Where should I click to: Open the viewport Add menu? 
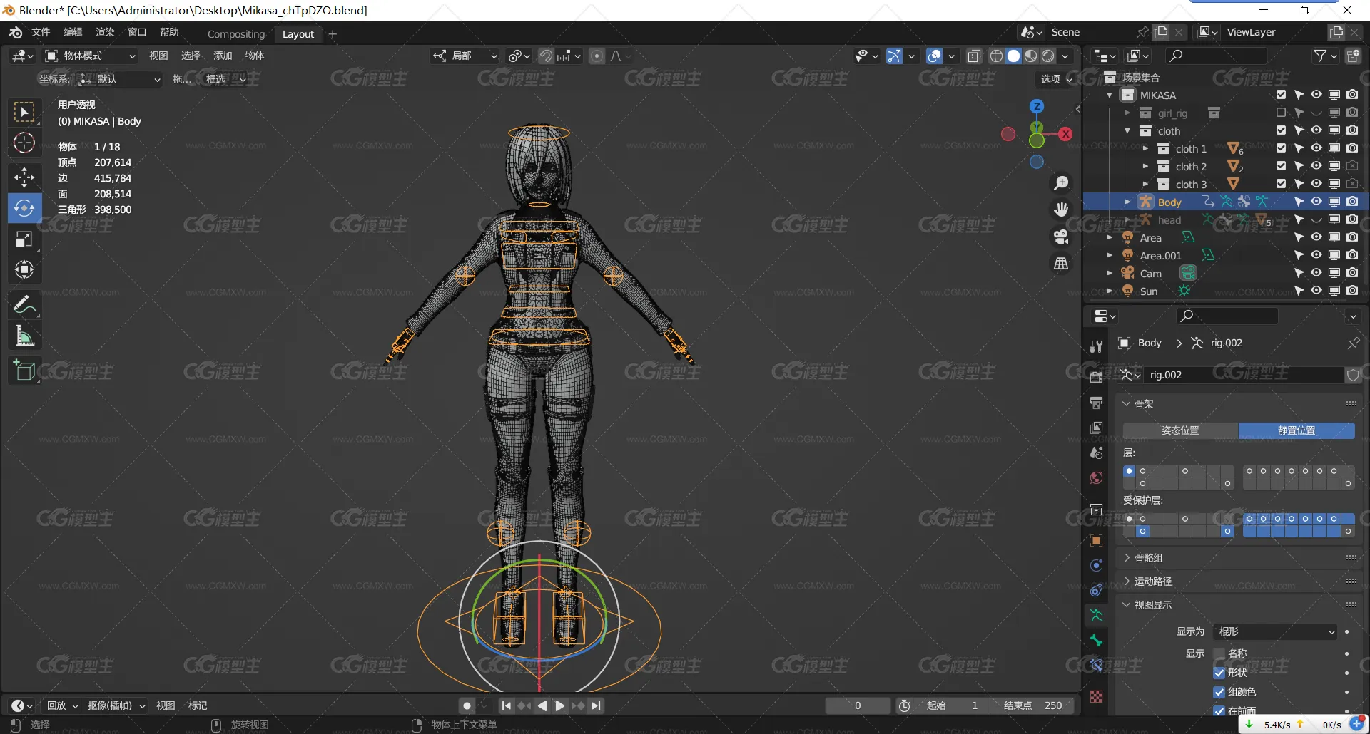click(x=223, y=56)
